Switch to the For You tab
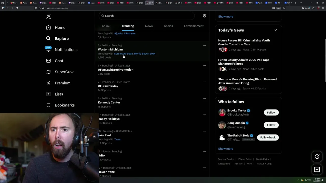Screen dimensions: 326x183 coord(105,26)
